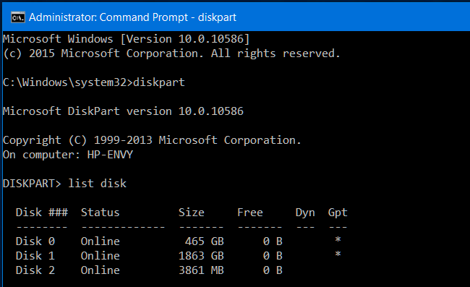The height and width of the screenshot is (287, 470).
Task: Click the 'Free' column header
Action: [x=250, y=213]
